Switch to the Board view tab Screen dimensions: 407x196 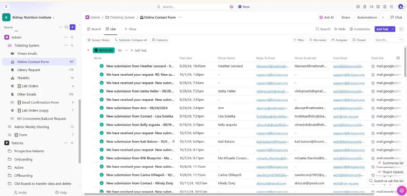(94, 29)
